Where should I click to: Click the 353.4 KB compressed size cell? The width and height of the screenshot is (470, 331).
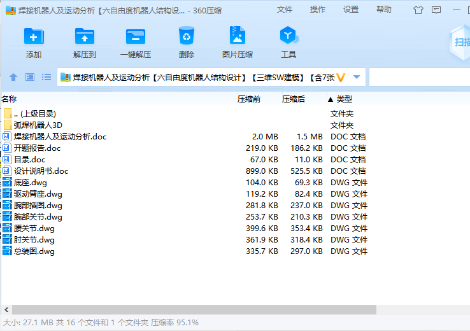tap(306, 229)
